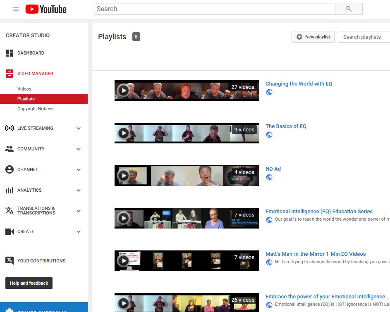Click play icon on The Basics of EQ

pos(123,133)
